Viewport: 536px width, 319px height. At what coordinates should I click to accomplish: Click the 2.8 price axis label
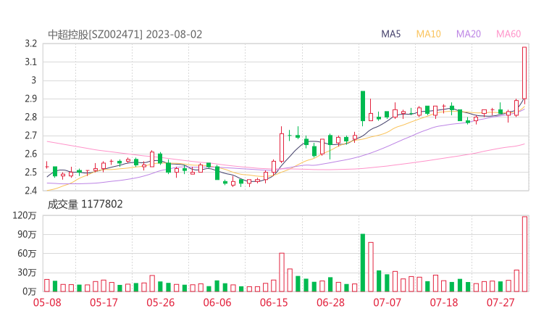[x=30, y=117]
